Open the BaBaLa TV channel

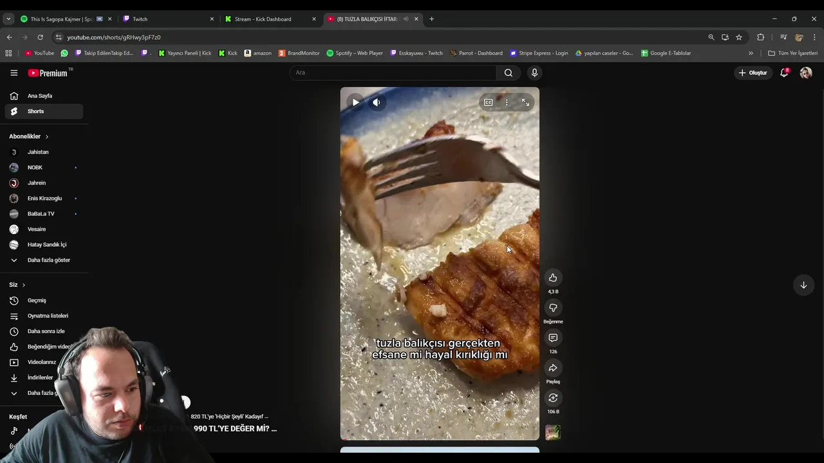click(x=44, y=213)
